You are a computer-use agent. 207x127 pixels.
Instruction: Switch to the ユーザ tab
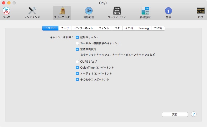coord(65,28)
